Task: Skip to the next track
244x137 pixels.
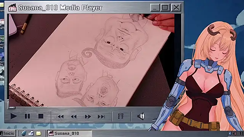Action: click(x=101, y=116)
